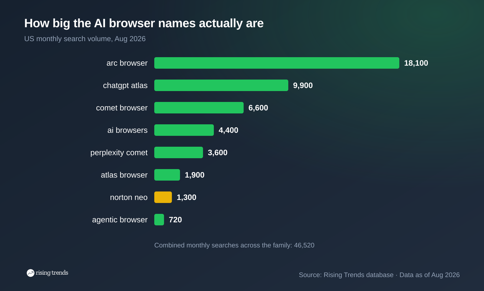Viewport: 484px width, 291px height.
Task: Click the green bar for perplexity comet
Action: (178, 152)
